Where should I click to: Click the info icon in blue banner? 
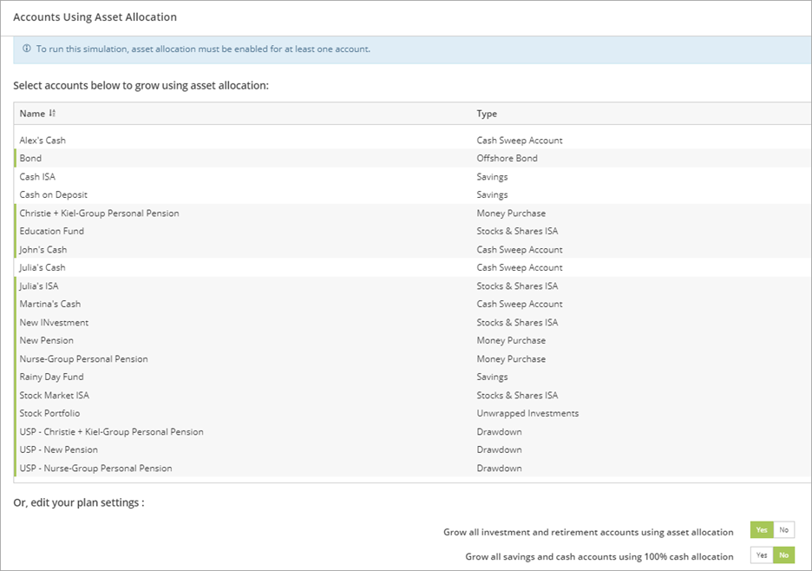26,49
